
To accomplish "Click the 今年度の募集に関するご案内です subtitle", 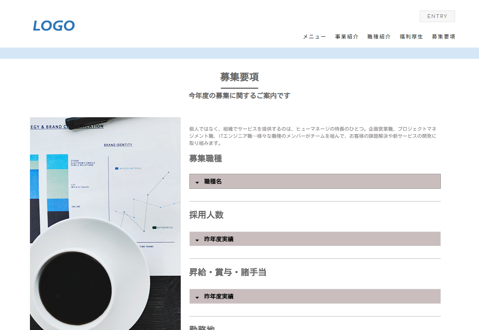I will point(239,96).
